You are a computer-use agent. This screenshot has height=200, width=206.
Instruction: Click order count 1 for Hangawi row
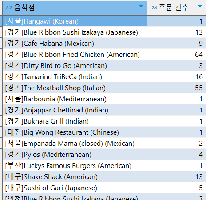177,21
